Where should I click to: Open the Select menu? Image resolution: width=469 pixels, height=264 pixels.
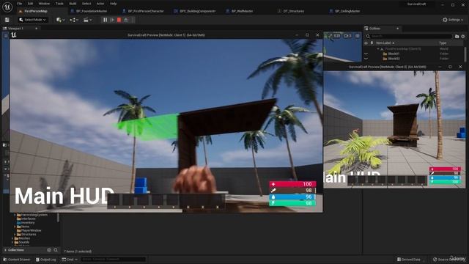pos(86,4)
